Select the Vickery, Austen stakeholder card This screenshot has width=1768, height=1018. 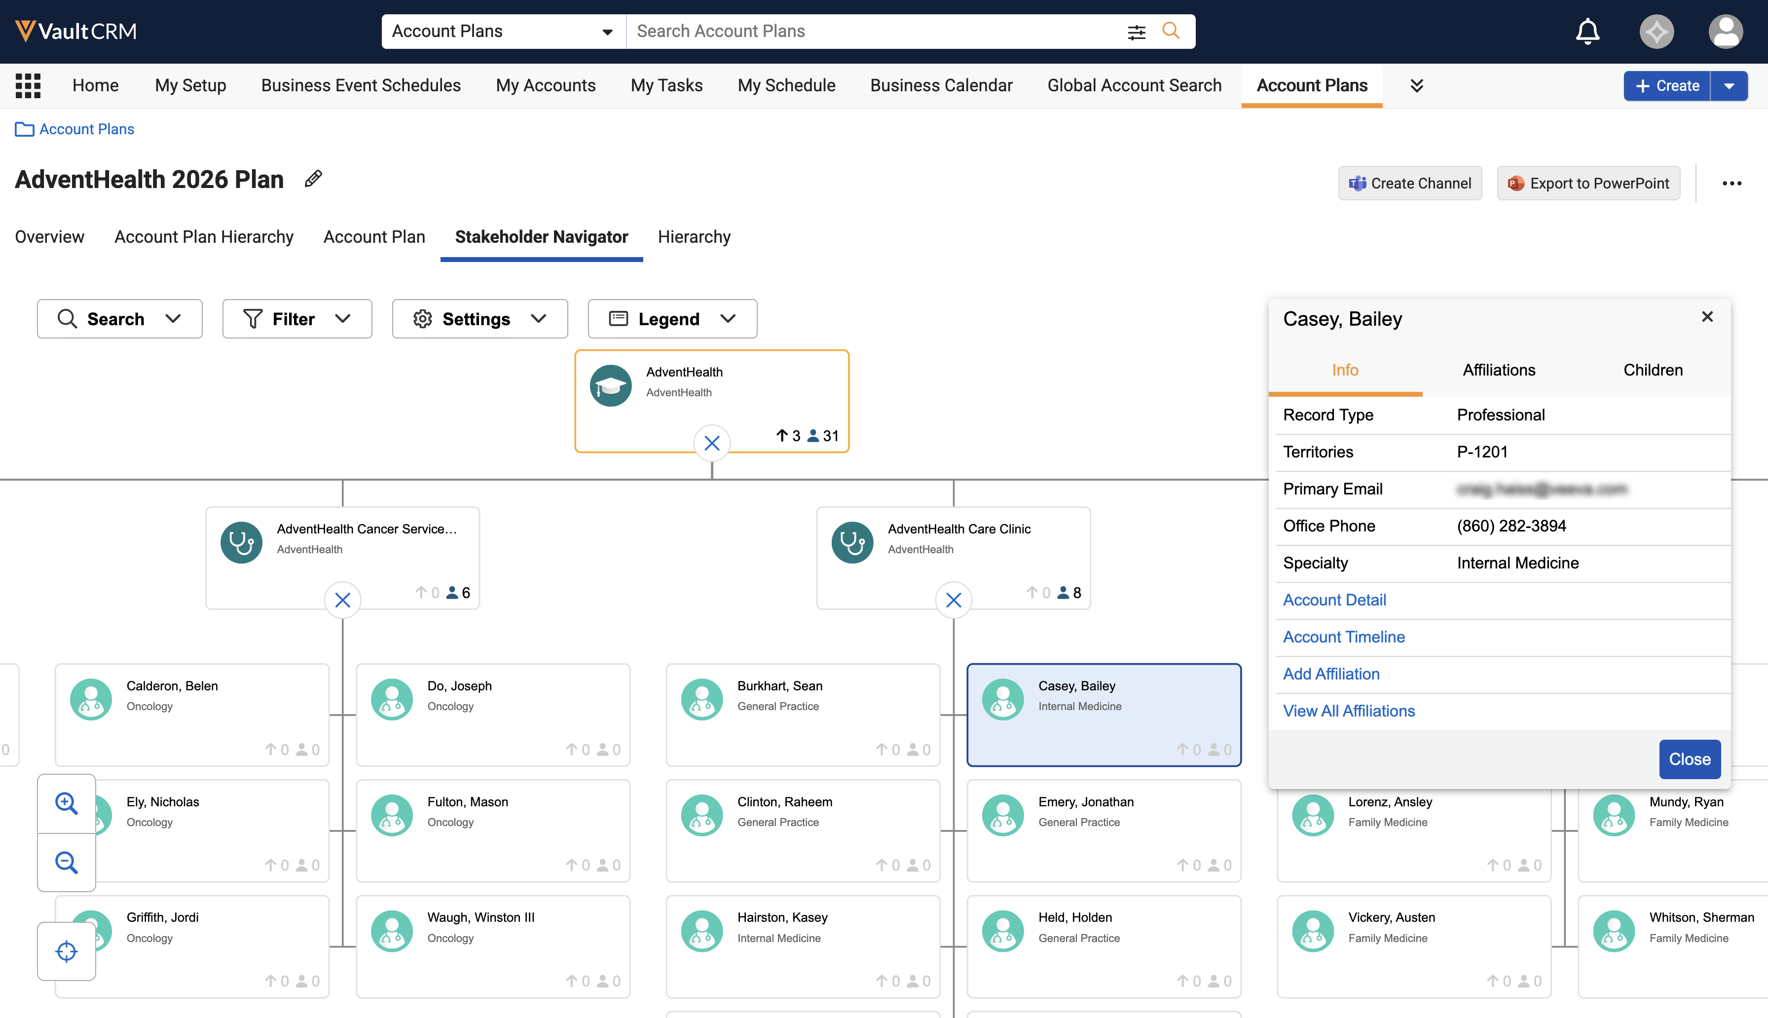point(1414,946)
